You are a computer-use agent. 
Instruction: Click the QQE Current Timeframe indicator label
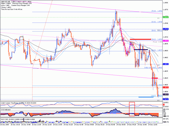pyautogui.click(x=19, y=103)
